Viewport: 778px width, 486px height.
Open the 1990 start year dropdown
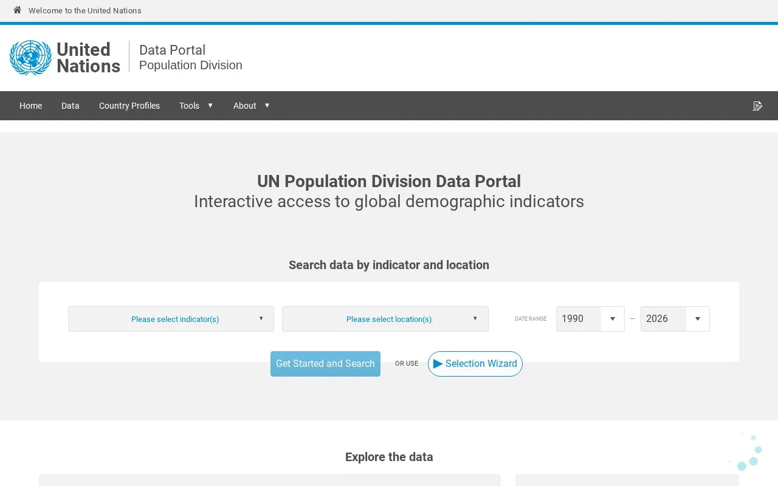(590, 319)
